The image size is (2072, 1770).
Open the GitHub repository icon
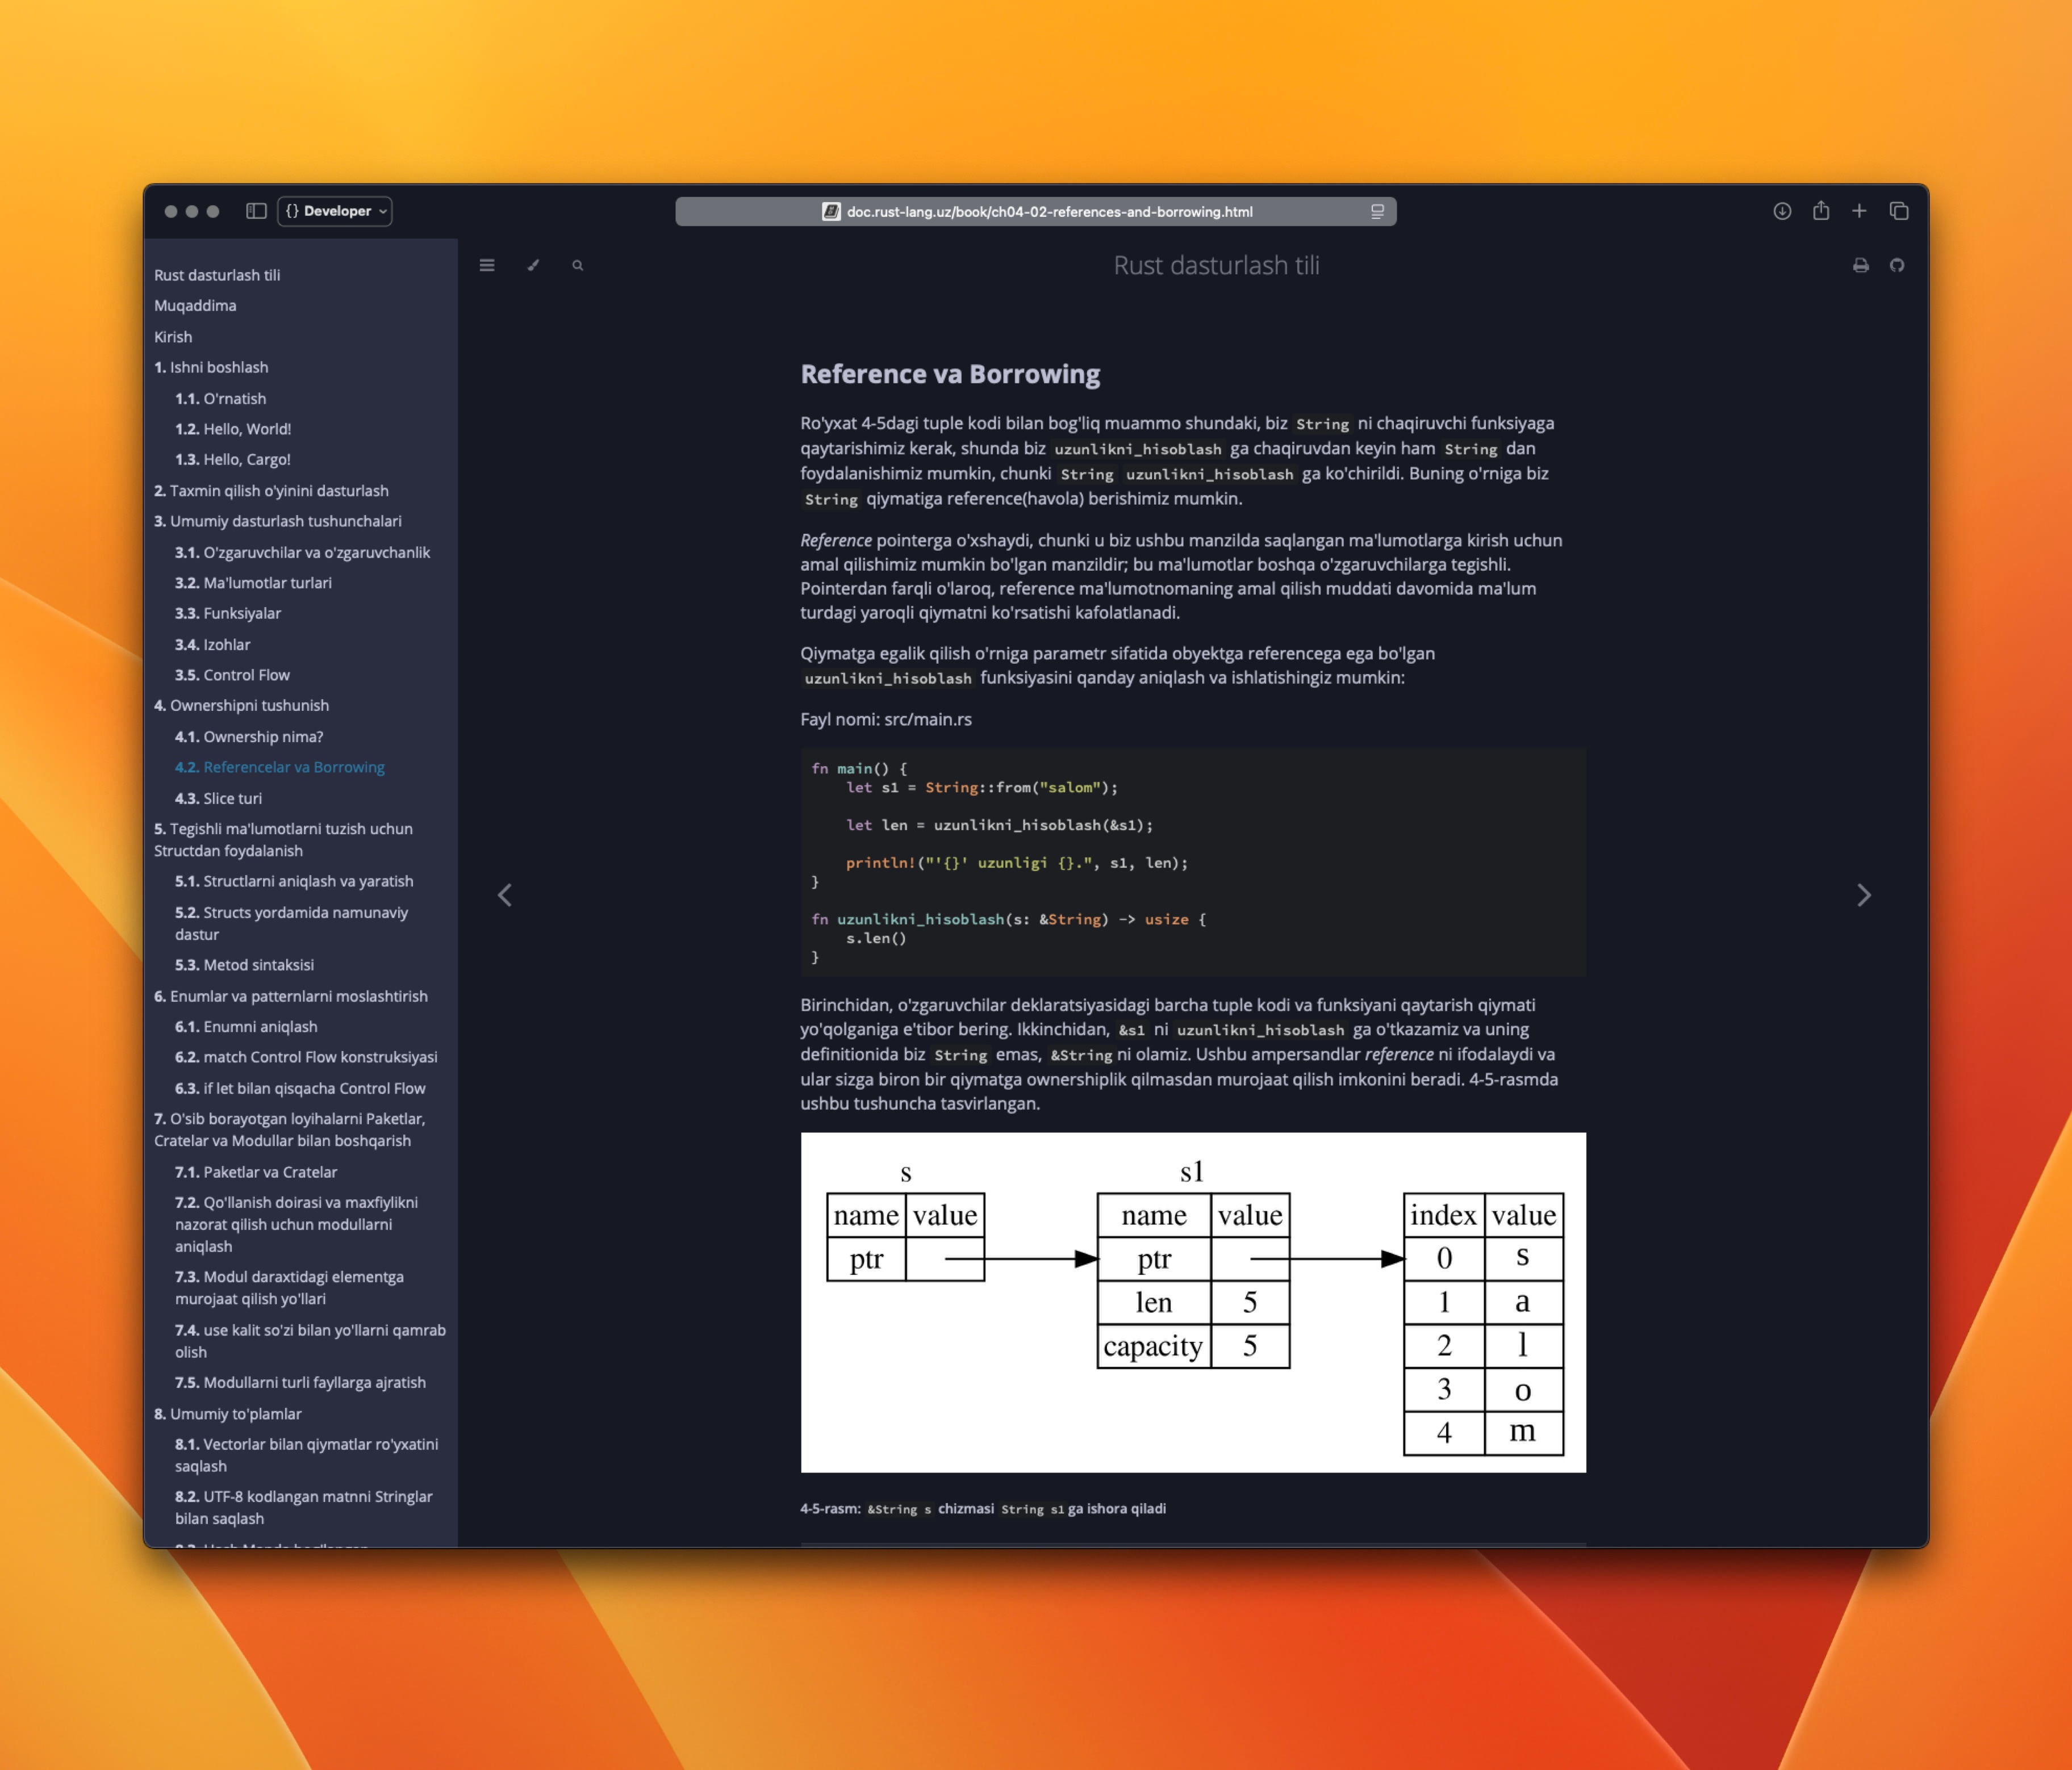click(1897, 265)
